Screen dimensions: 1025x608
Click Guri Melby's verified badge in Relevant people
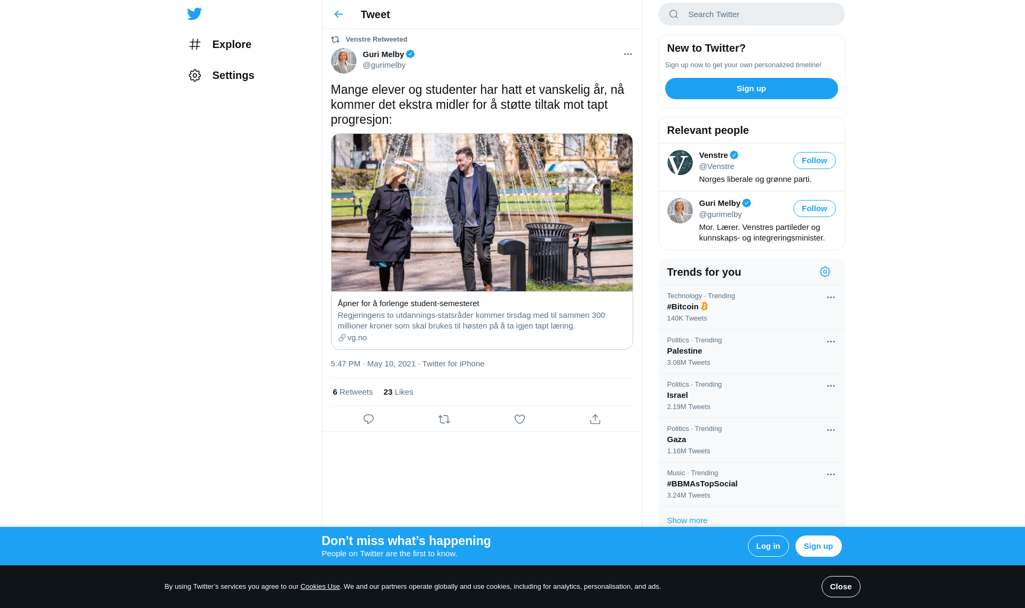pos(746,203)
